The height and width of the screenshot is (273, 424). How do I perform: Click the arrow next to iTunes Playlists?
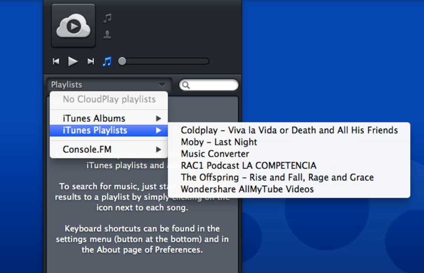coord(159,131)
